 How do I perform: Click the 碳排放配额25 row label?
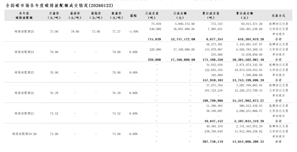[x=24, y=32]
